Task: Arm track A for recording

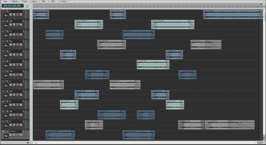Action: 17,105
